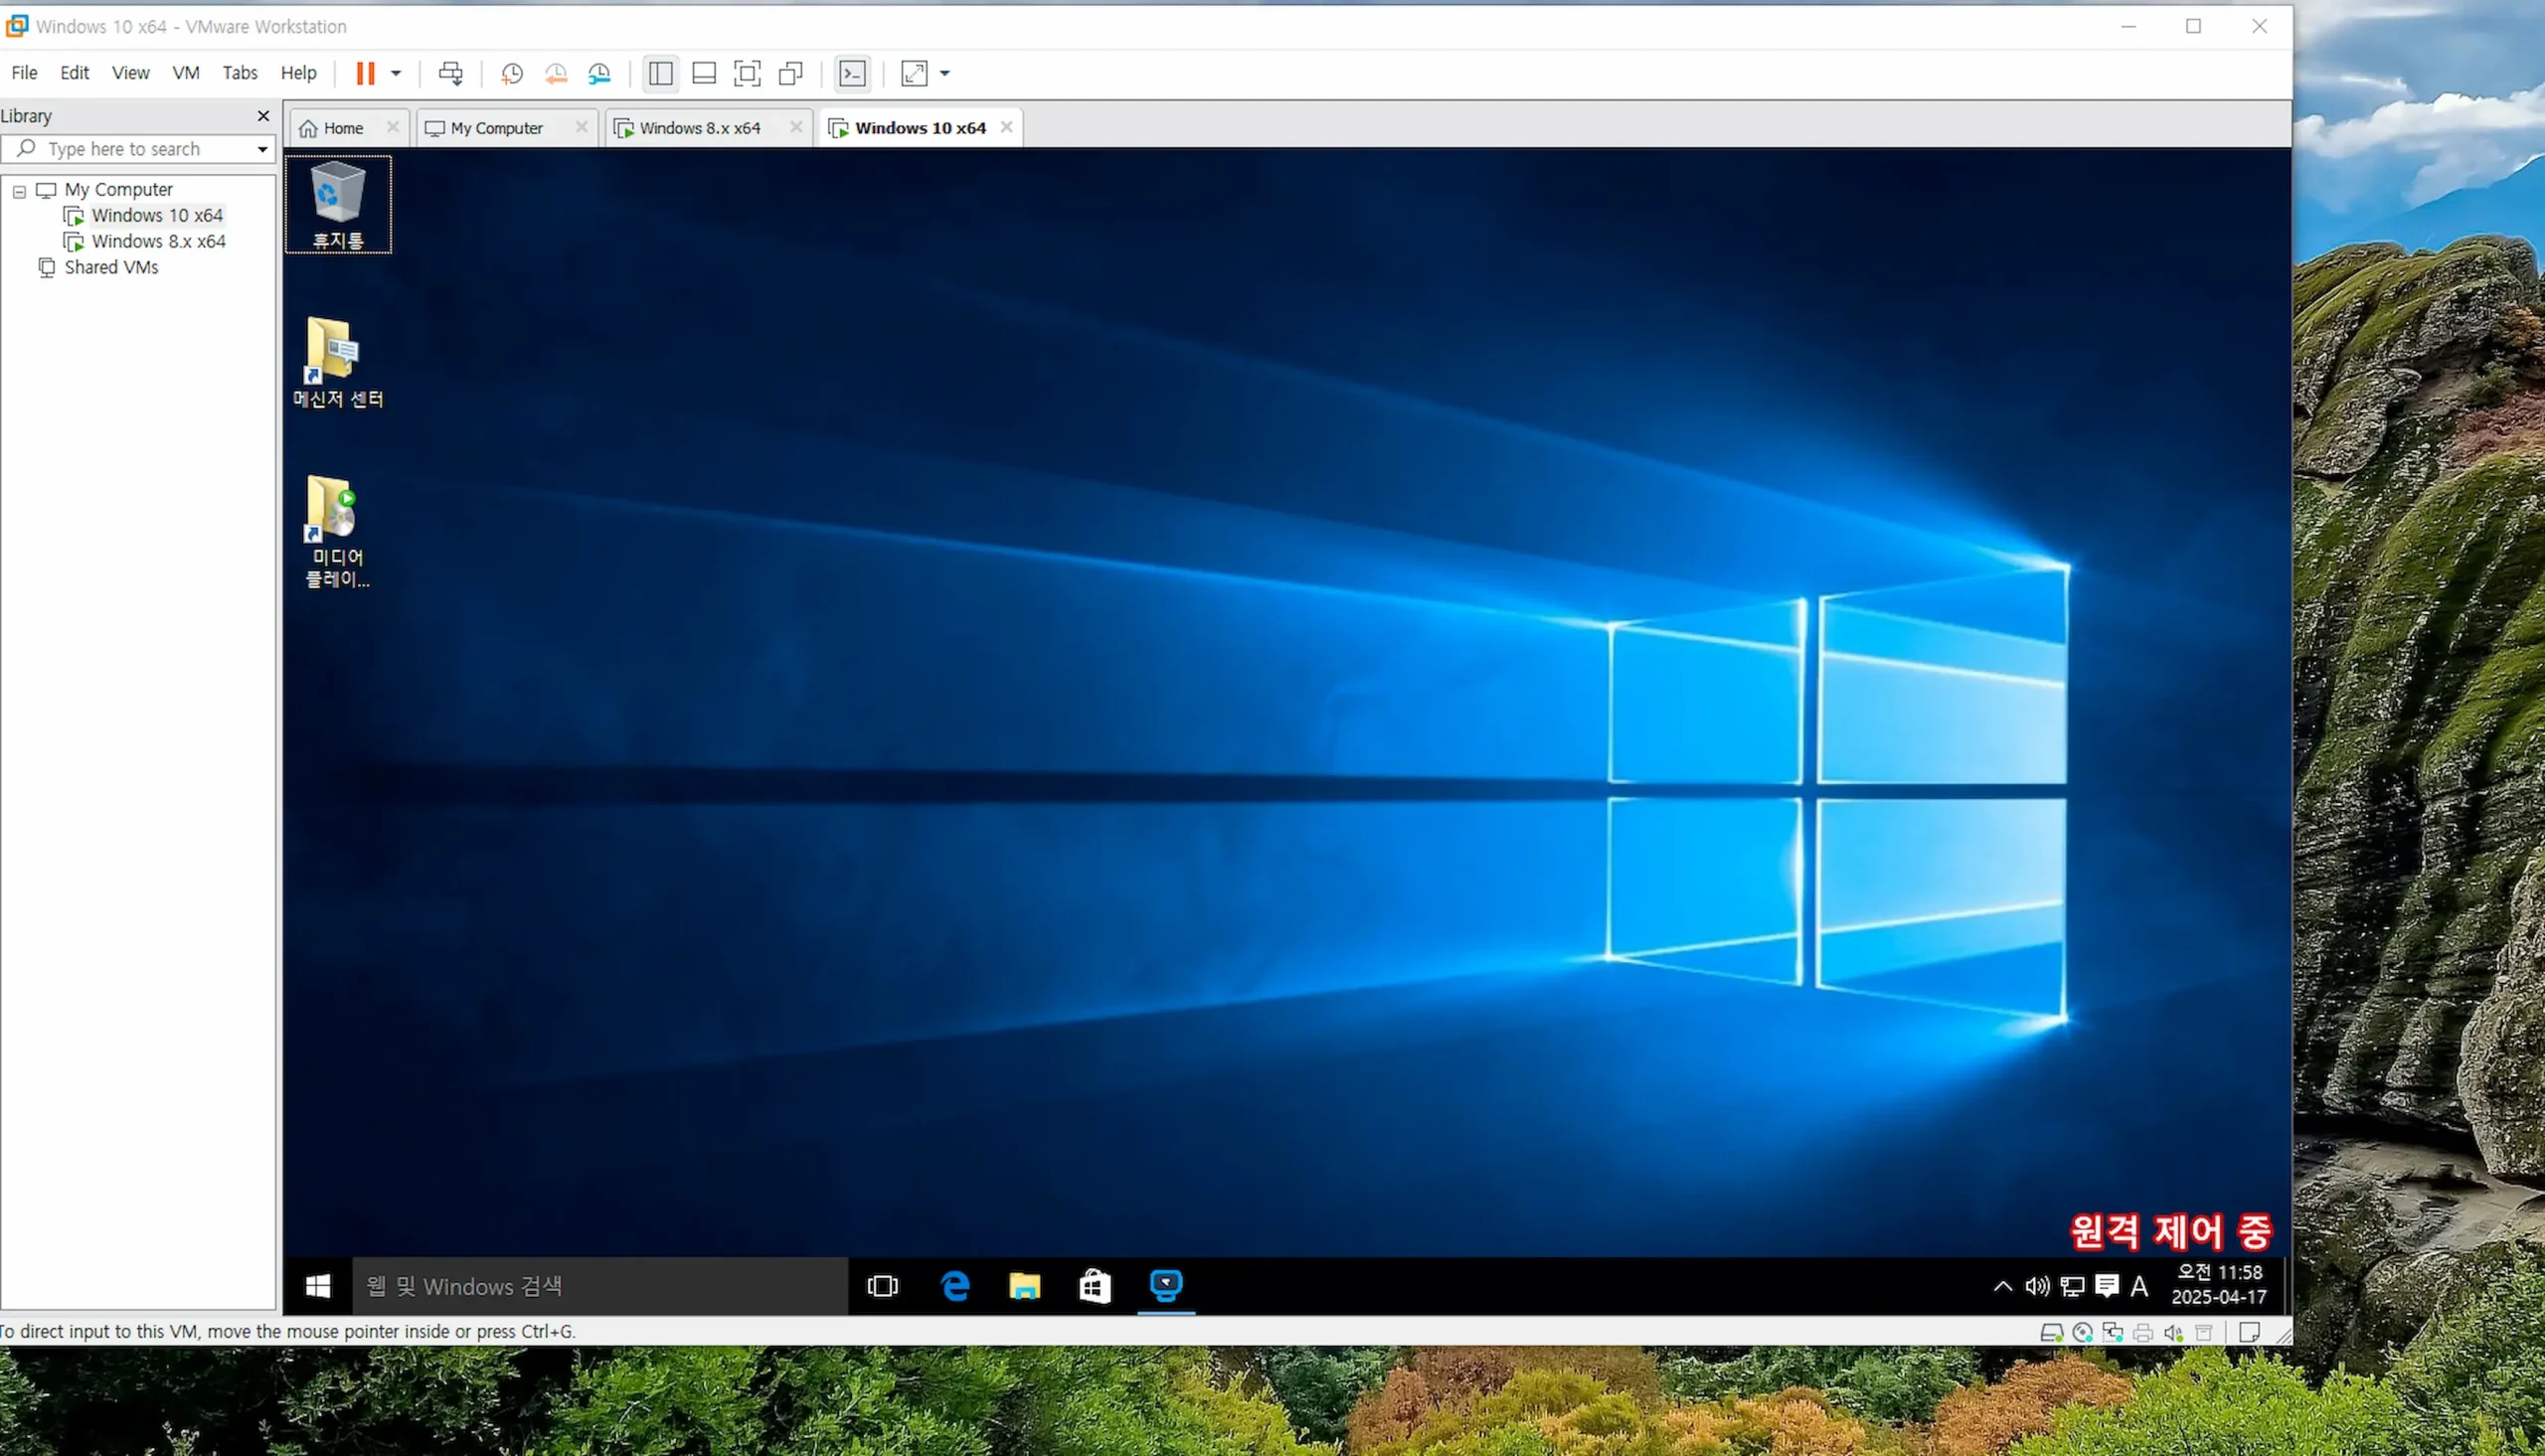Viewport: 2545px width, 1456px height.
Task: Toggle the thumbnail bar view icon
Action: click(x=704, y=73)
